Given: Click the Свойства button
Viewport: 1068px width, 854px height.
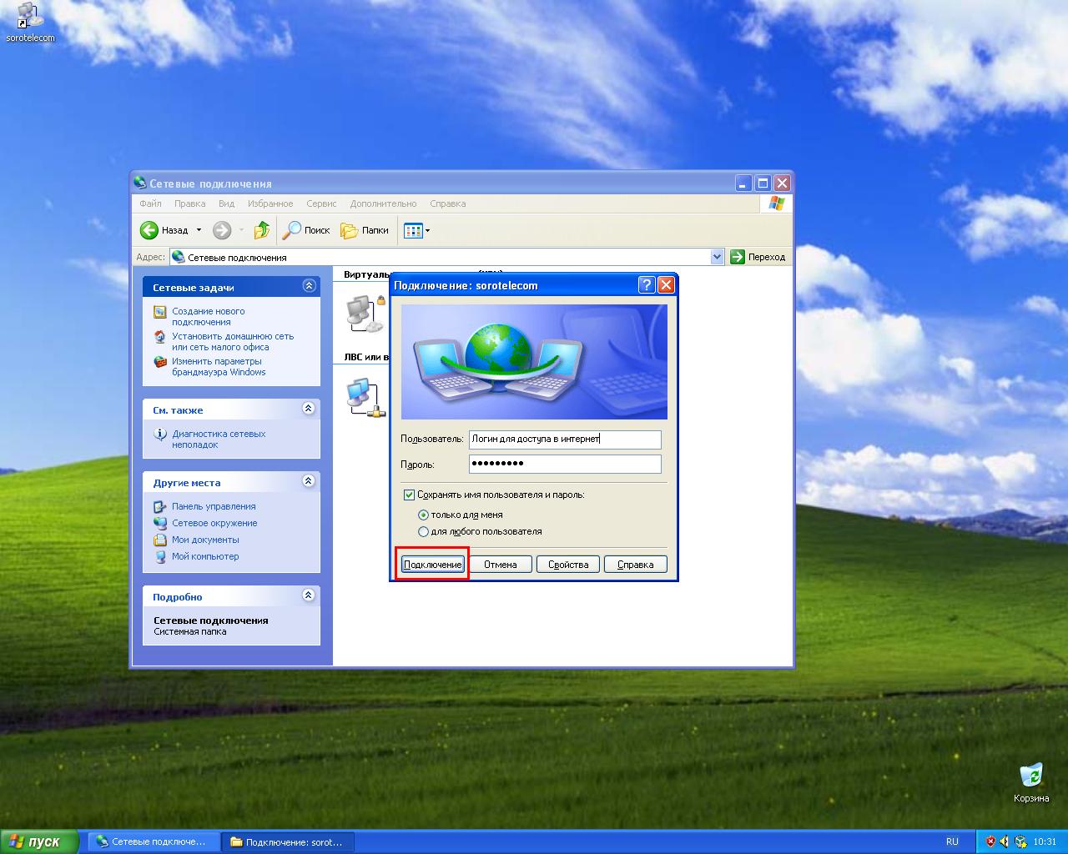Looking at the screenshot, I should [x=568, y=565].
